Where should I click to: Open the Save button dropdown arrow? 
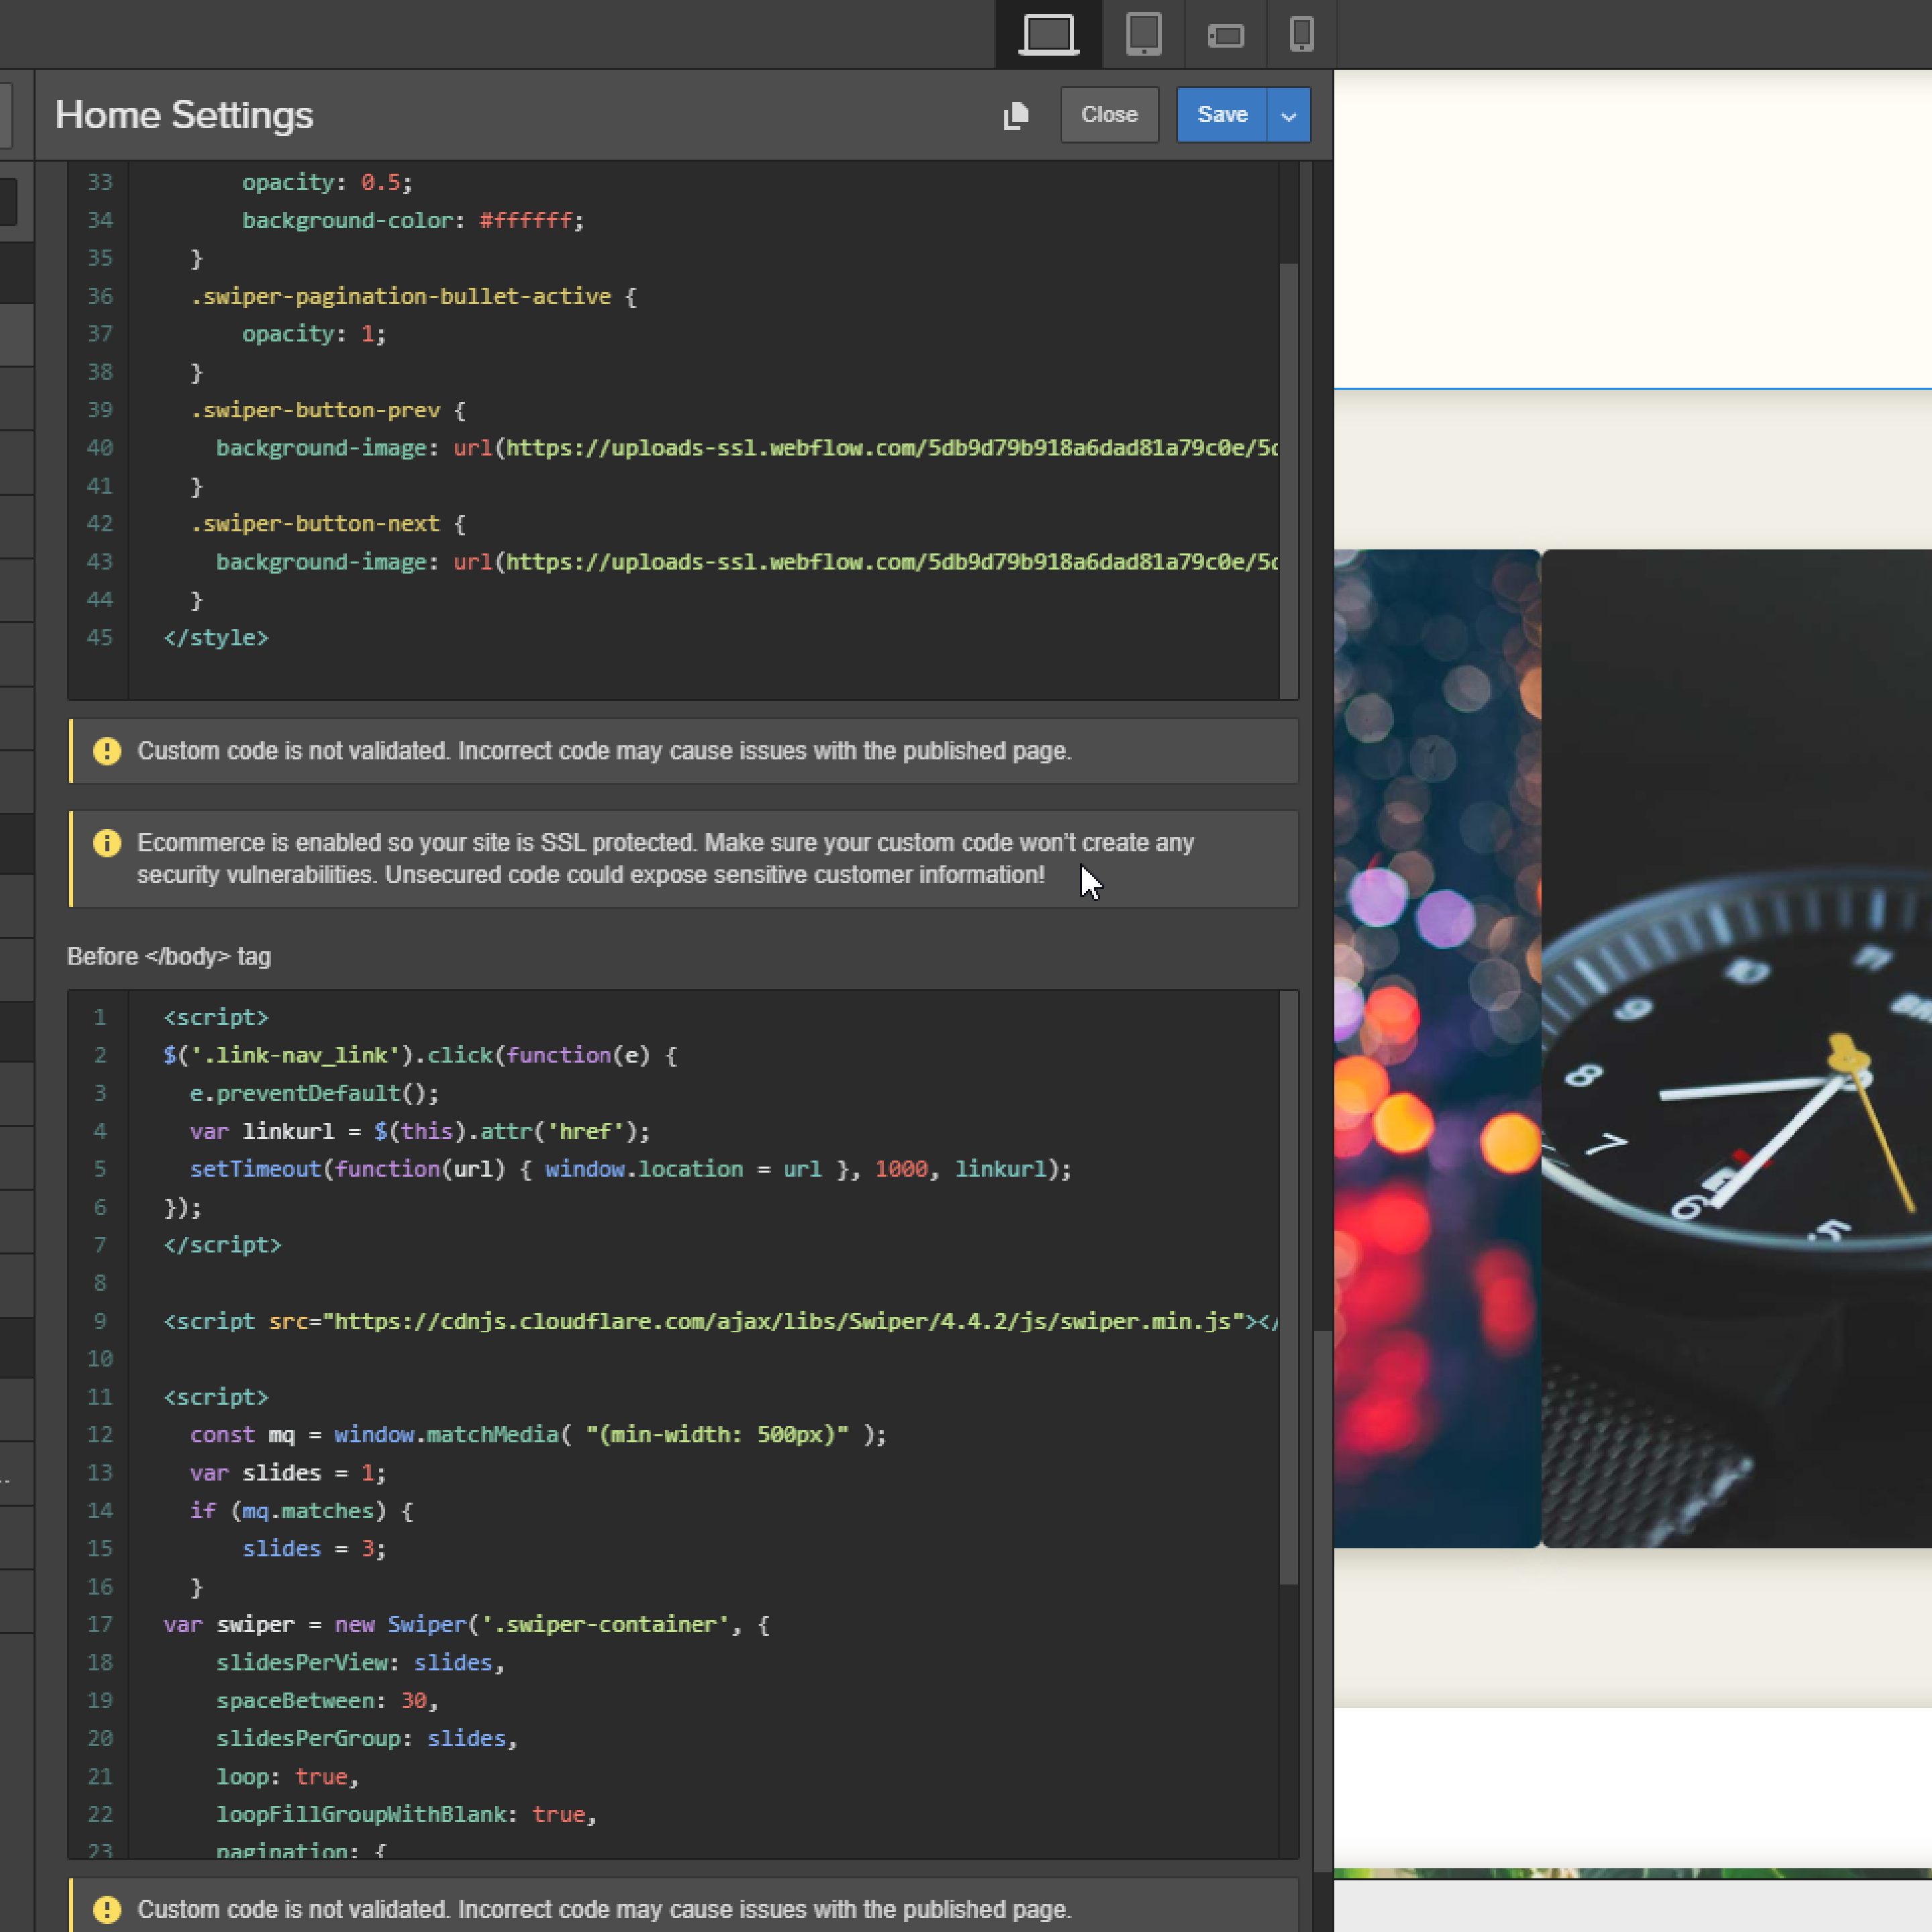click(x=1289, y=115)
